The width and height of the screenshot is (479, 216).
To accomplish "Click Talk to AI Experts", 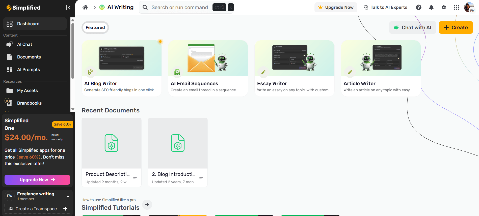I will click(385, 7).
